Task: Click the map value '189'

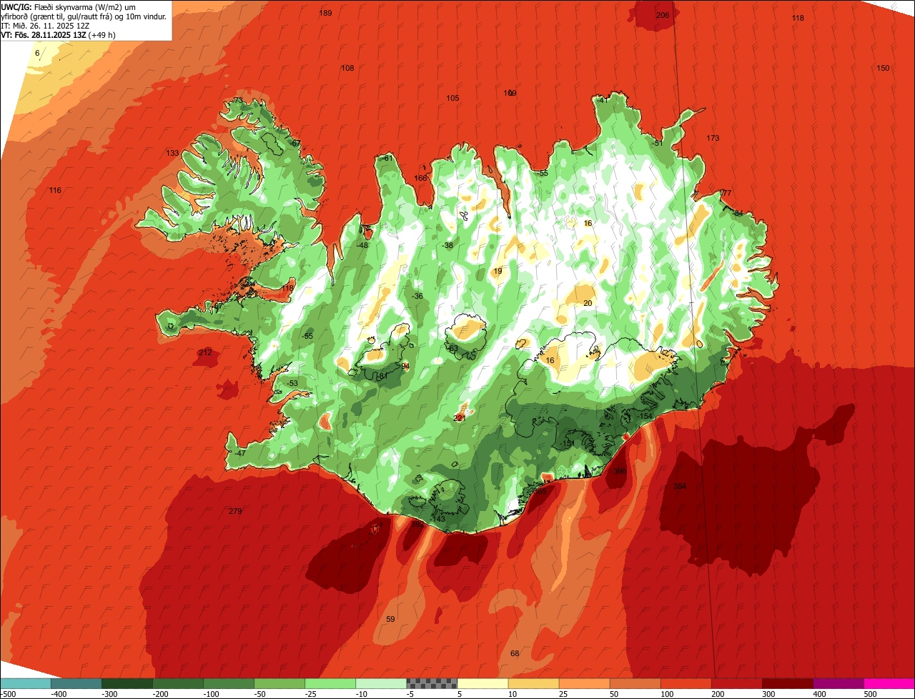Action: tap(325, 13)
